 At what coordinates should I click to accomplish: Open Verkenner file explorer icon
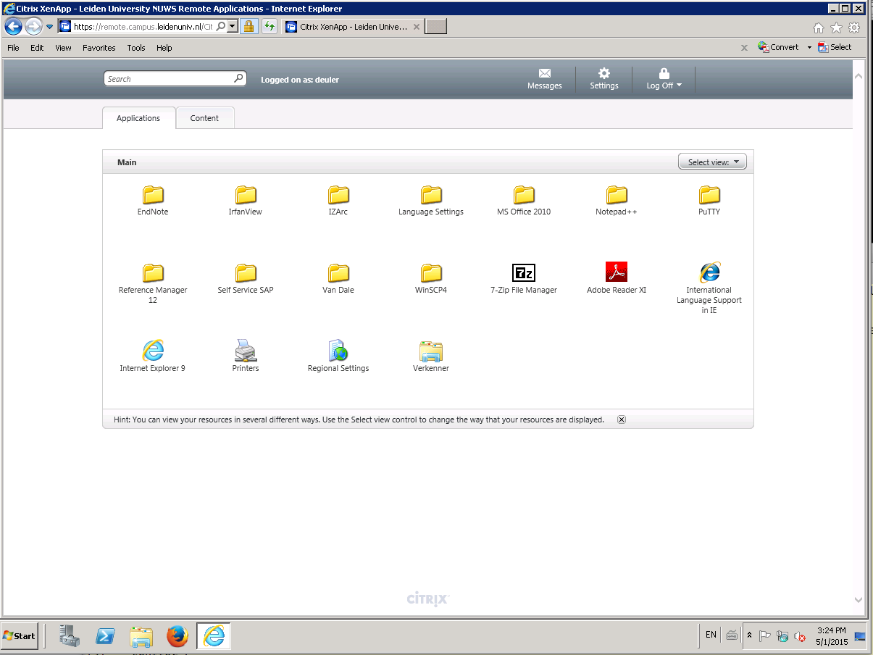431,351
